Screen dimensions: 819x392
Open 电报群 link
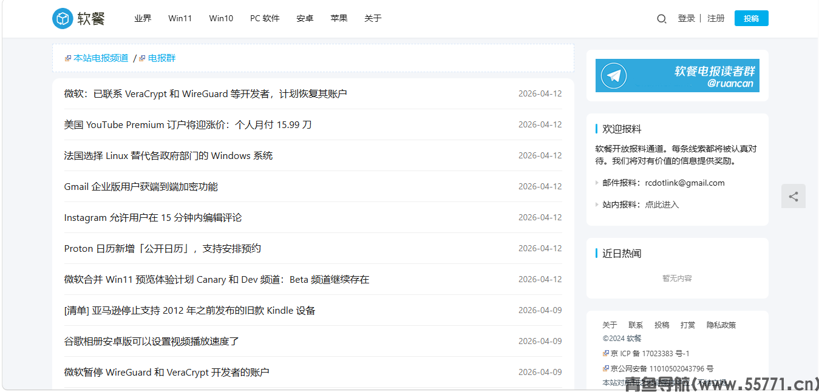tap(162, 58)
